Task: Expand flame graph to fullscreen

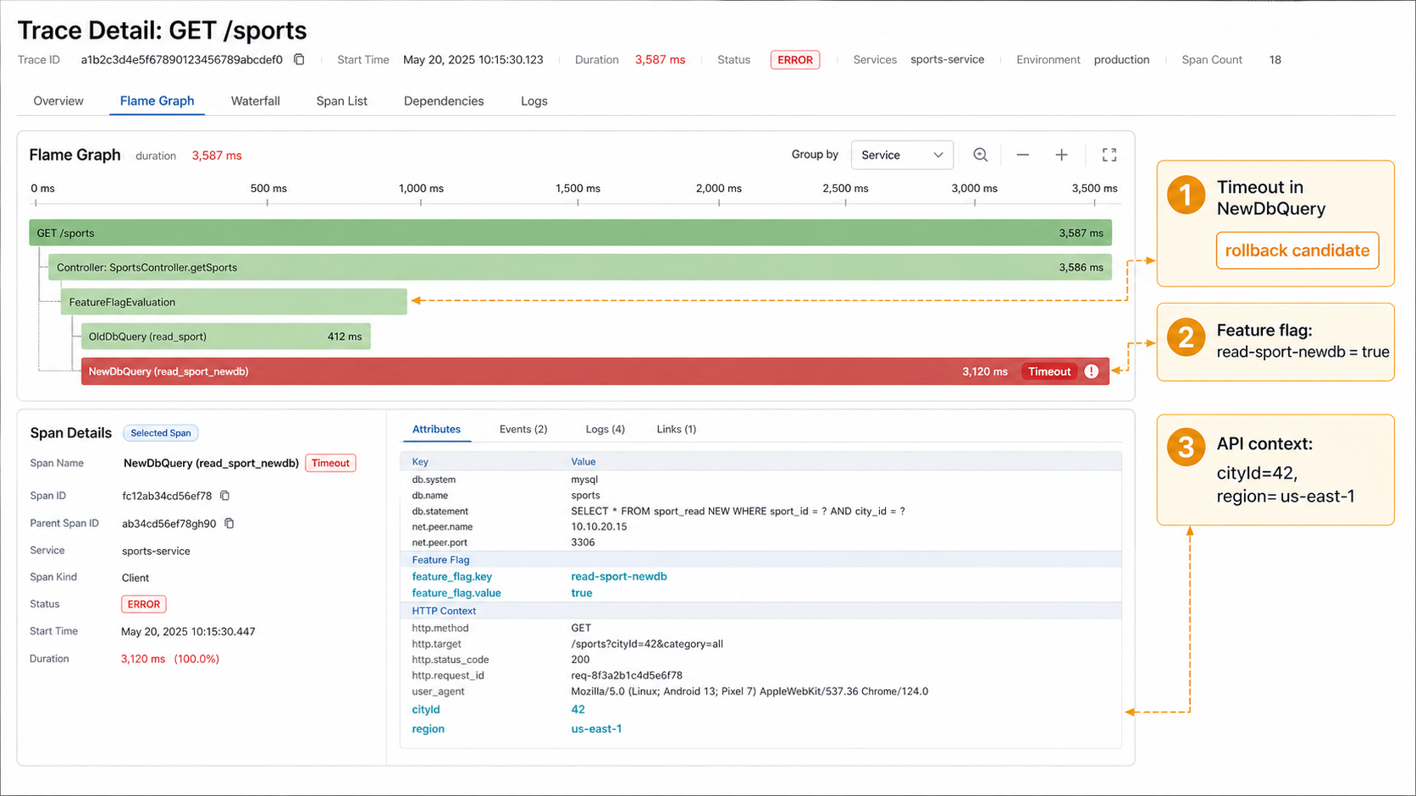Action: coord(1109,155)
